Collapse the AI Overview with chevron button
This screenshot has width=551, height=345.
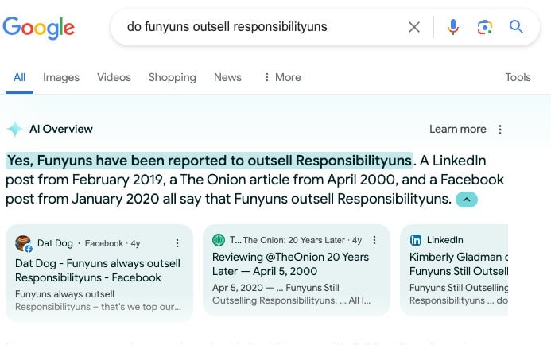point(466,200)
